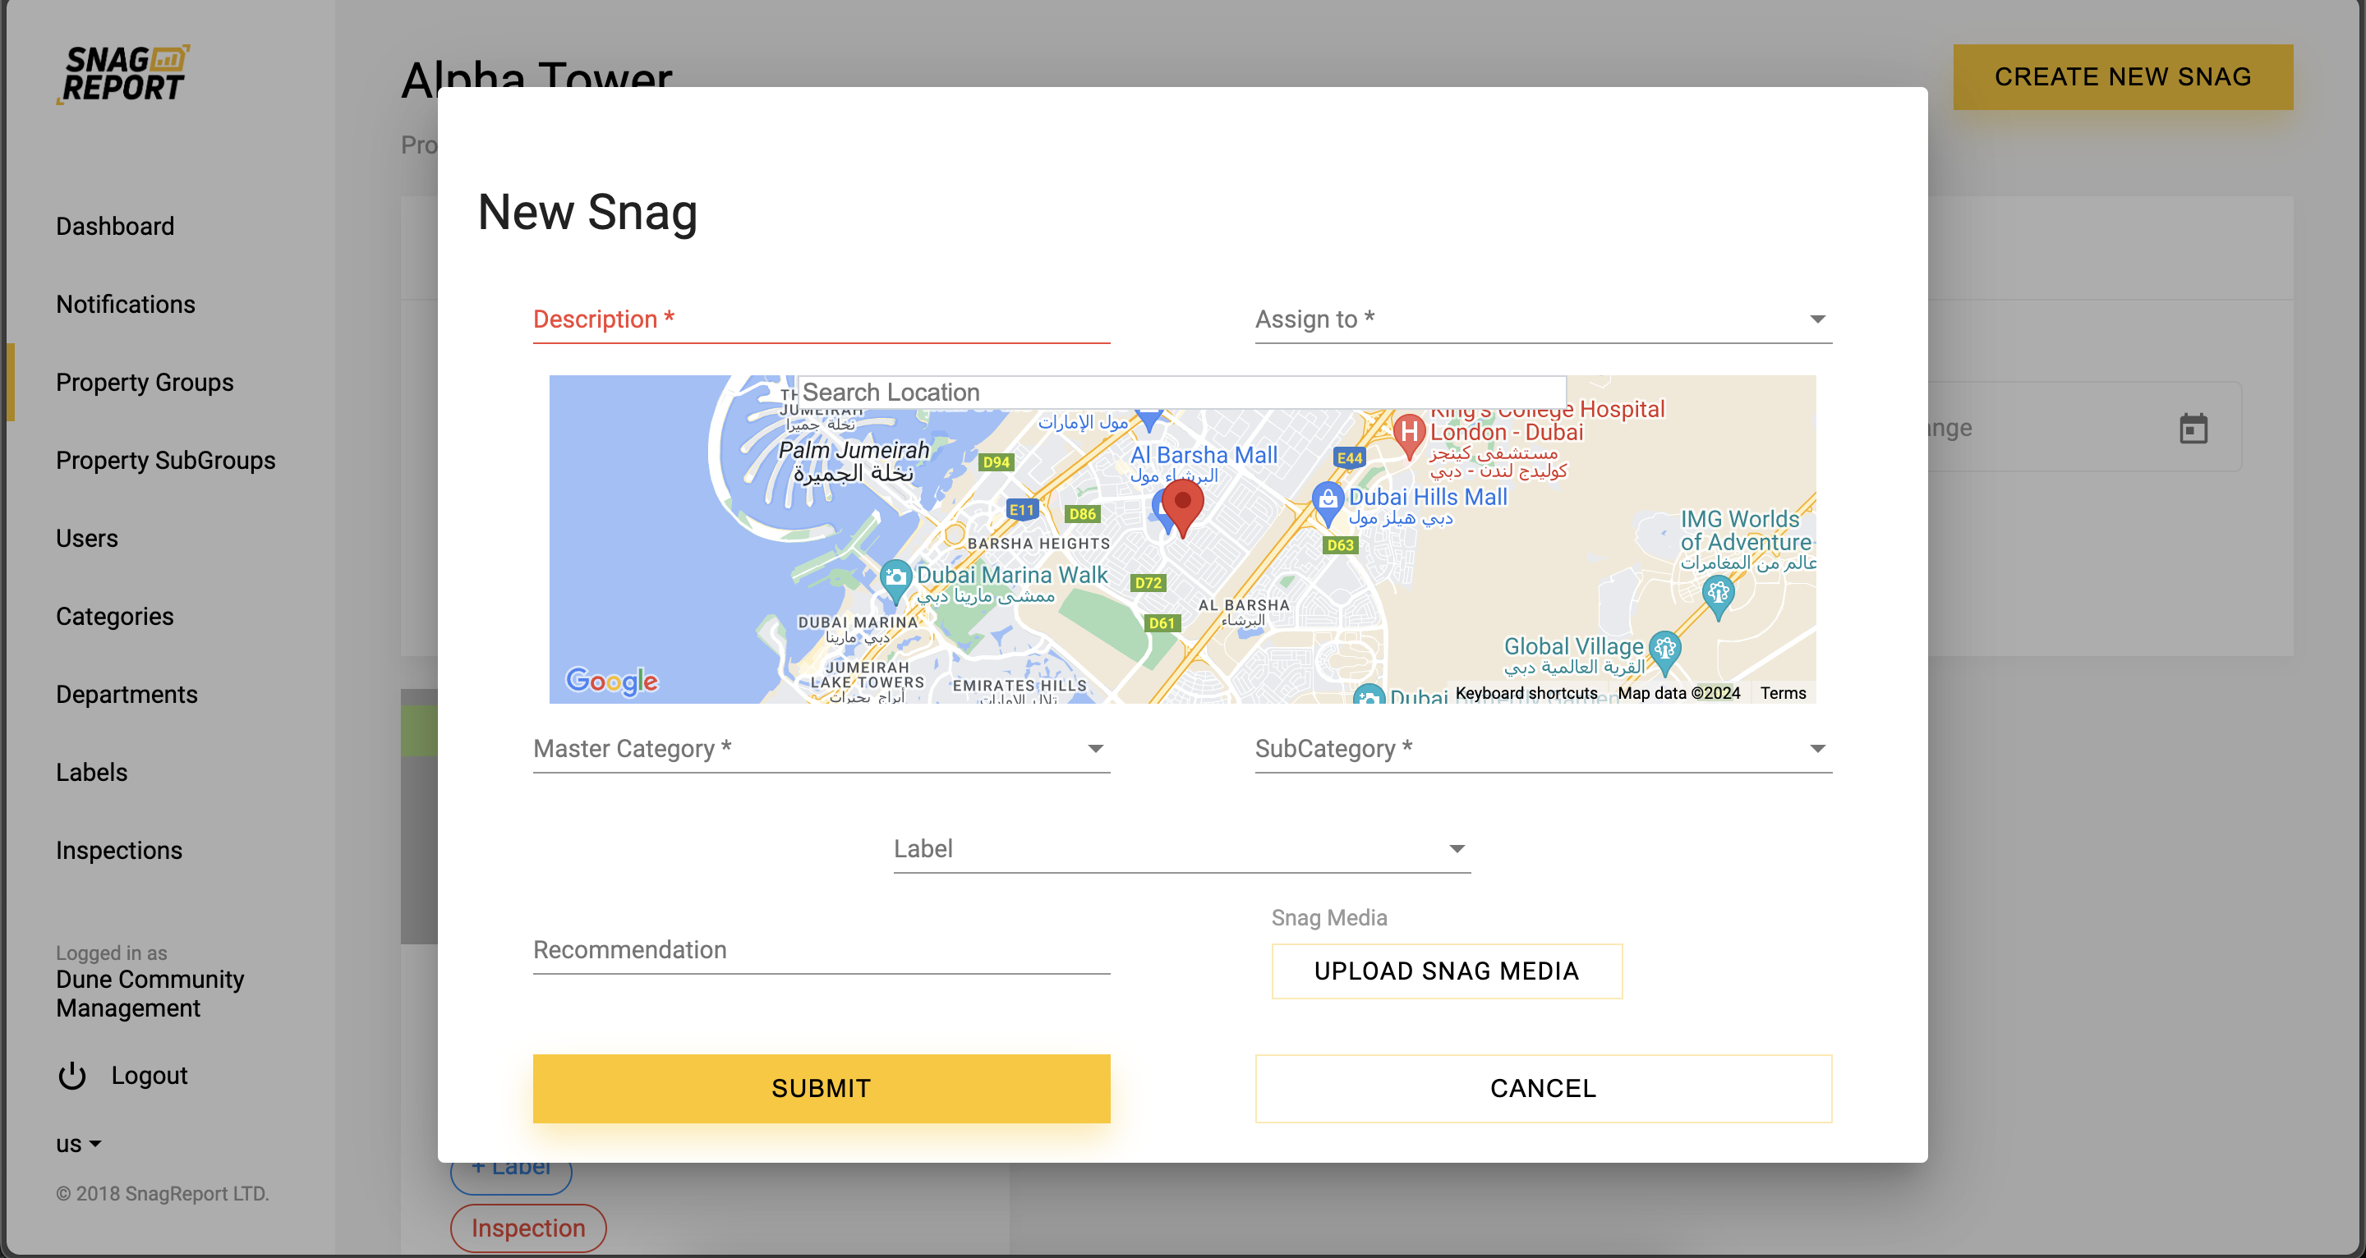This screenshot has width=2366, height=1258.
Task: Click the Dubai Hills Mall shopping marker
Action: coord(1328,500)
